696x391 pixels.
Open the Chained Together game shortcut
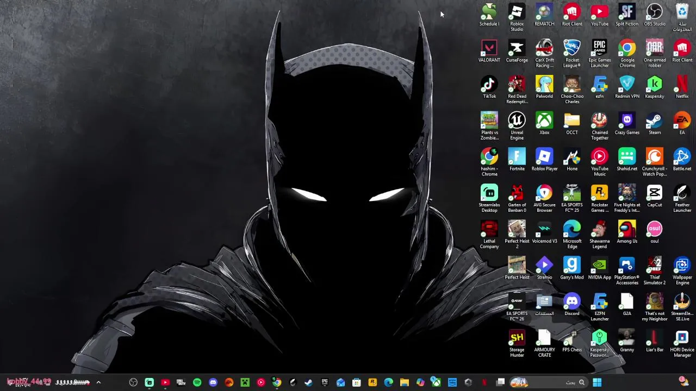point(599,126)
